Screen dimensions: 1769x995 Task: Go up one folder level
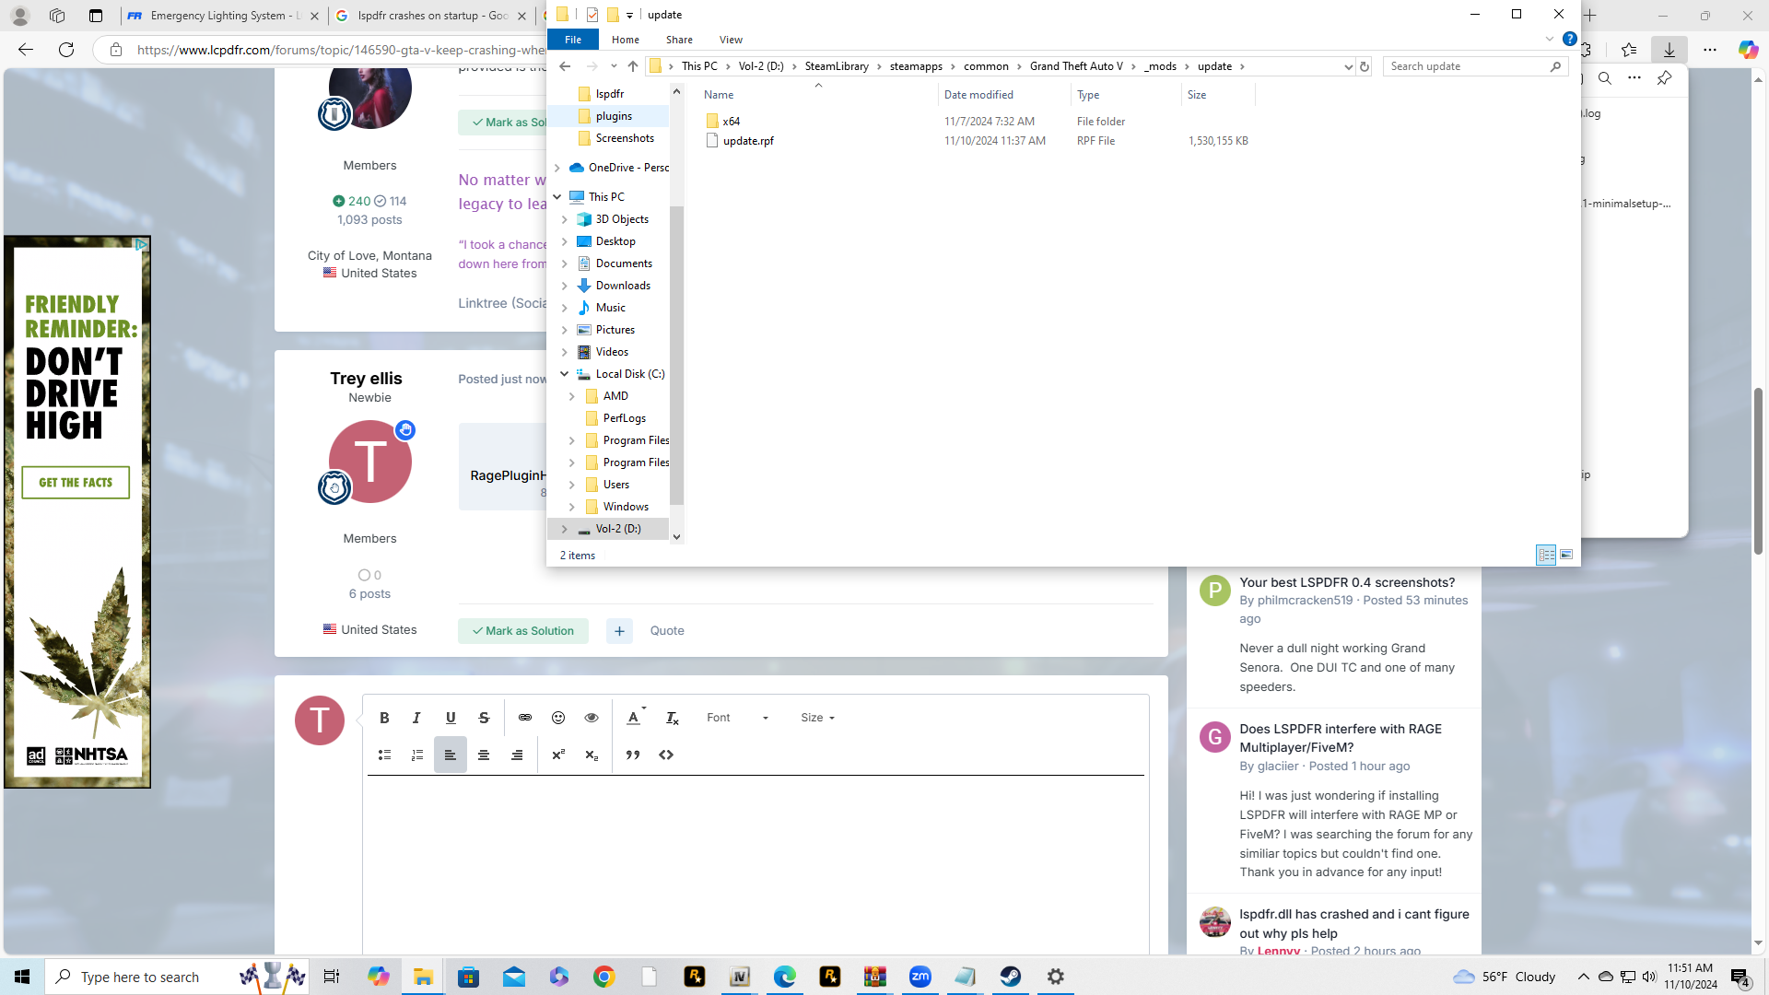point(632,66)
